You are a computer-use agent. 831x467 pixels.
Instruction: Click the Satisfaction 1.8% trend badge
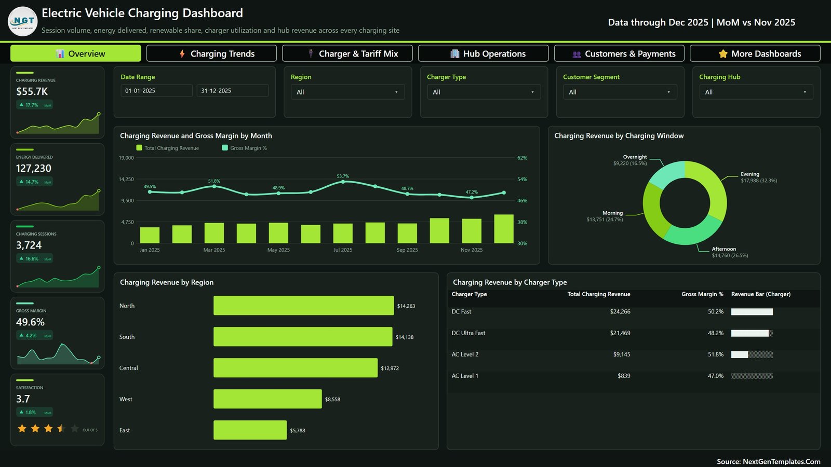tap(34, 412)
